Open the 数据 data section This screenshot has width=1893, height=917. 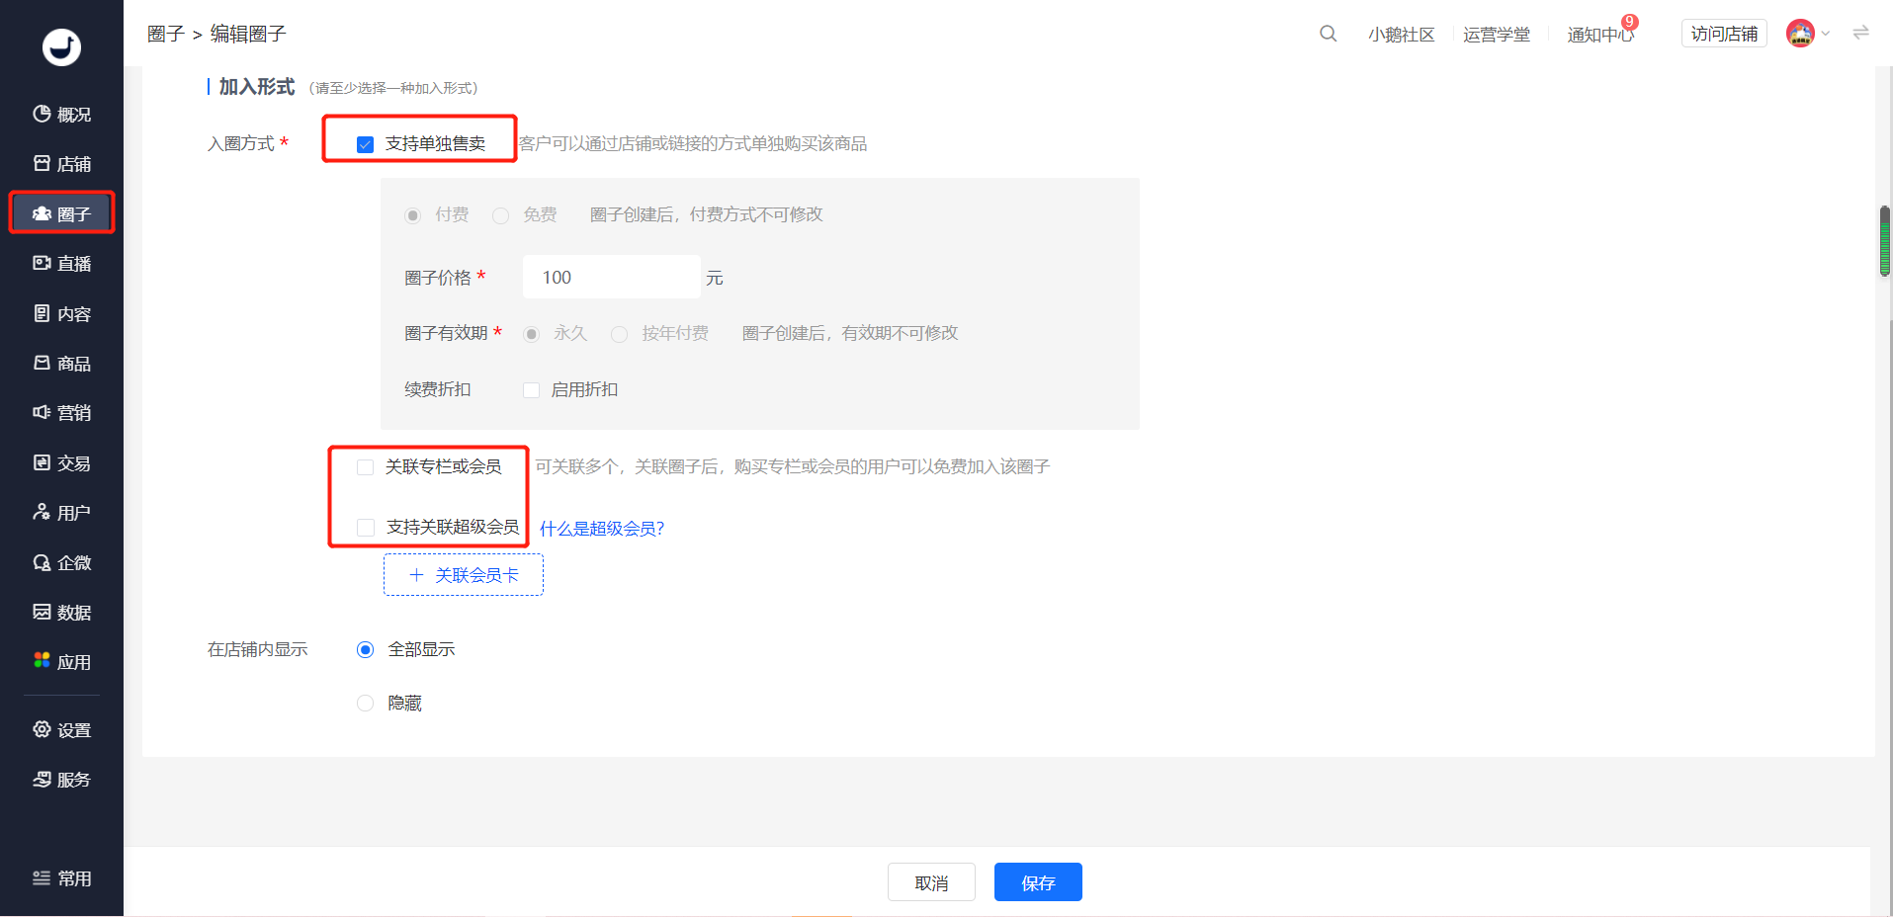coord(61,613)
